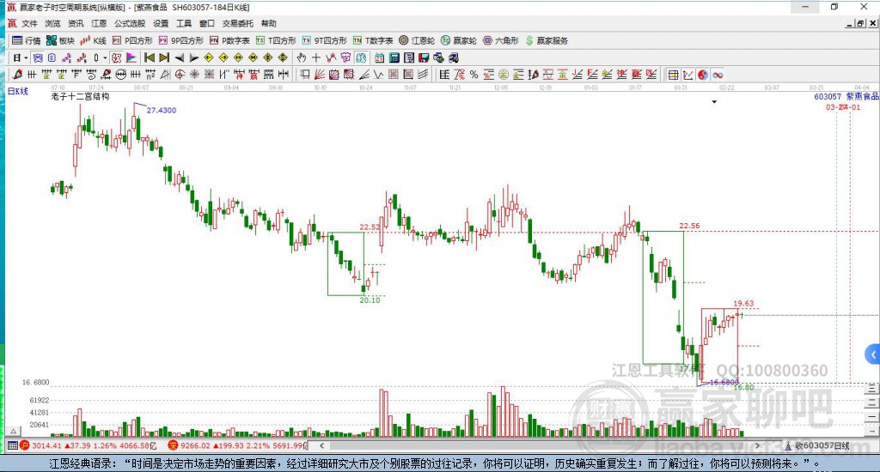Select the red fan lines tool

pos(320,75)
